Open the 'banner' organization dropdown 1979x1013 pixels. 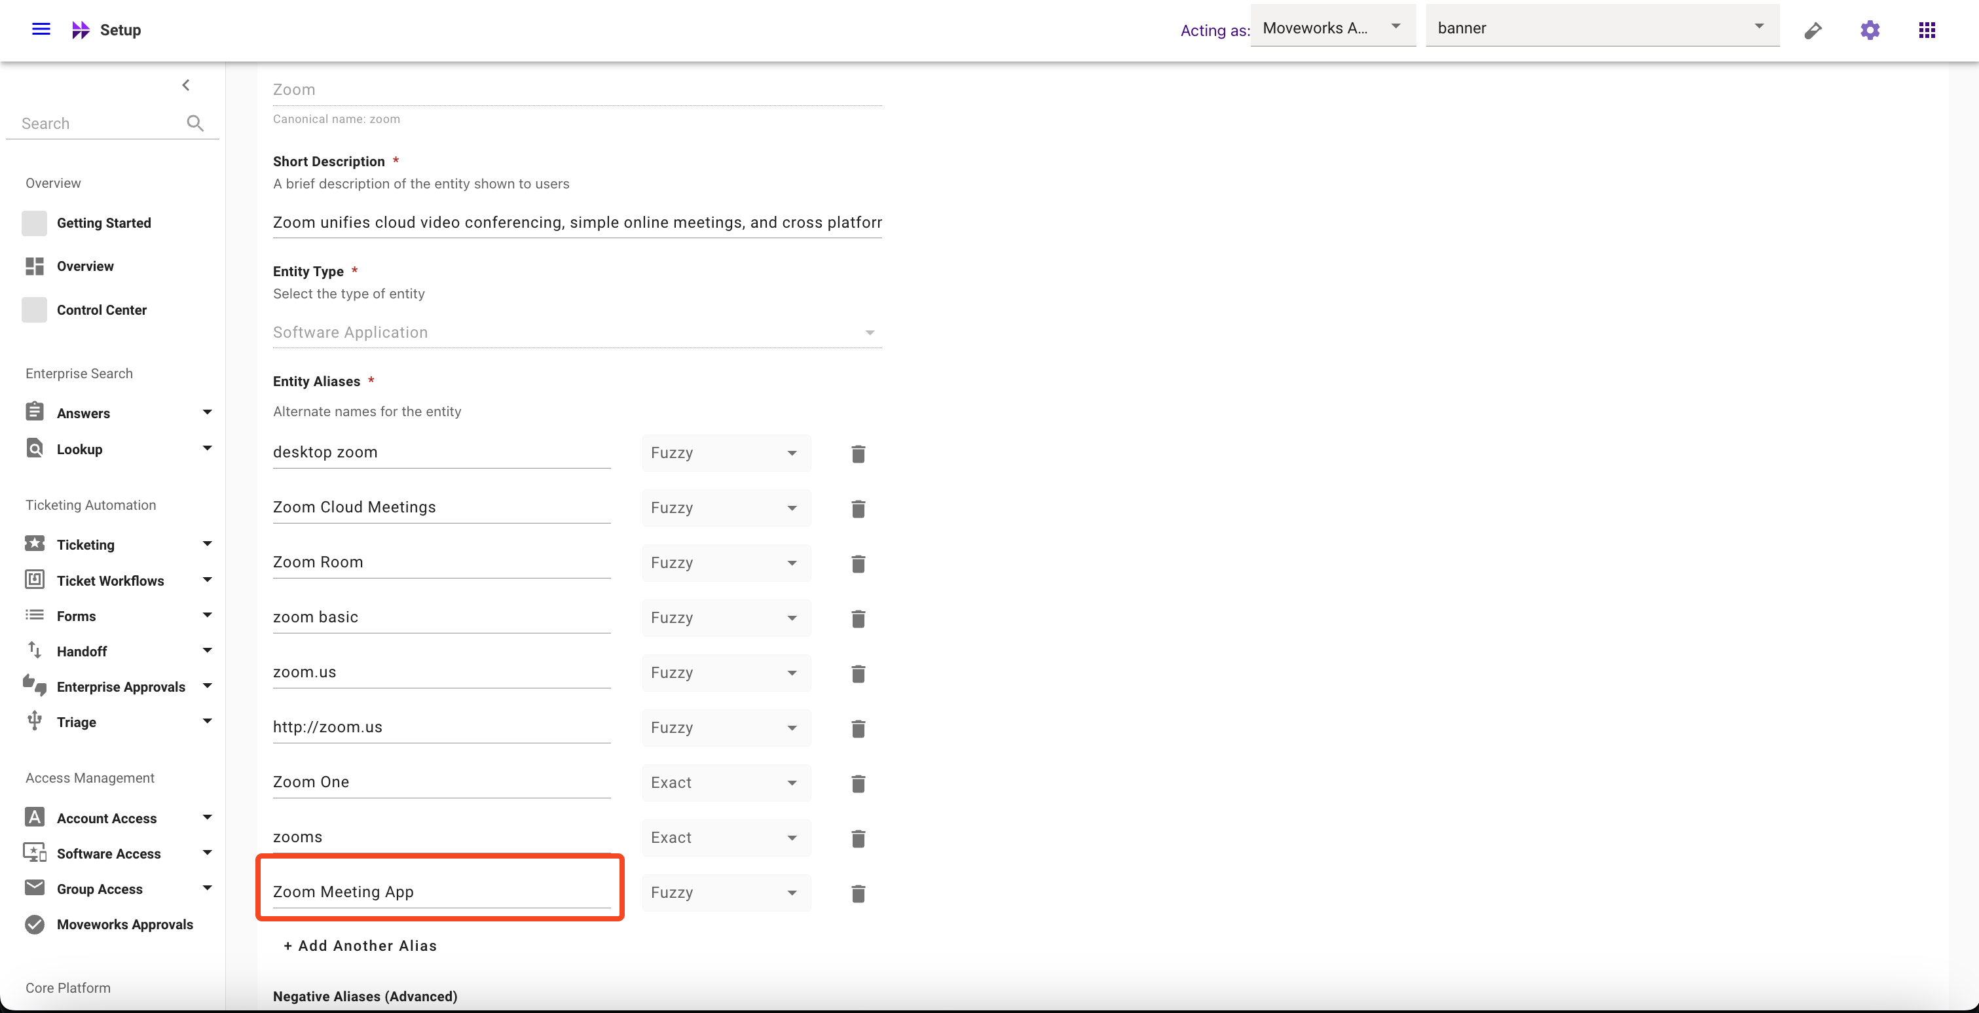(x=1602, y=27)
